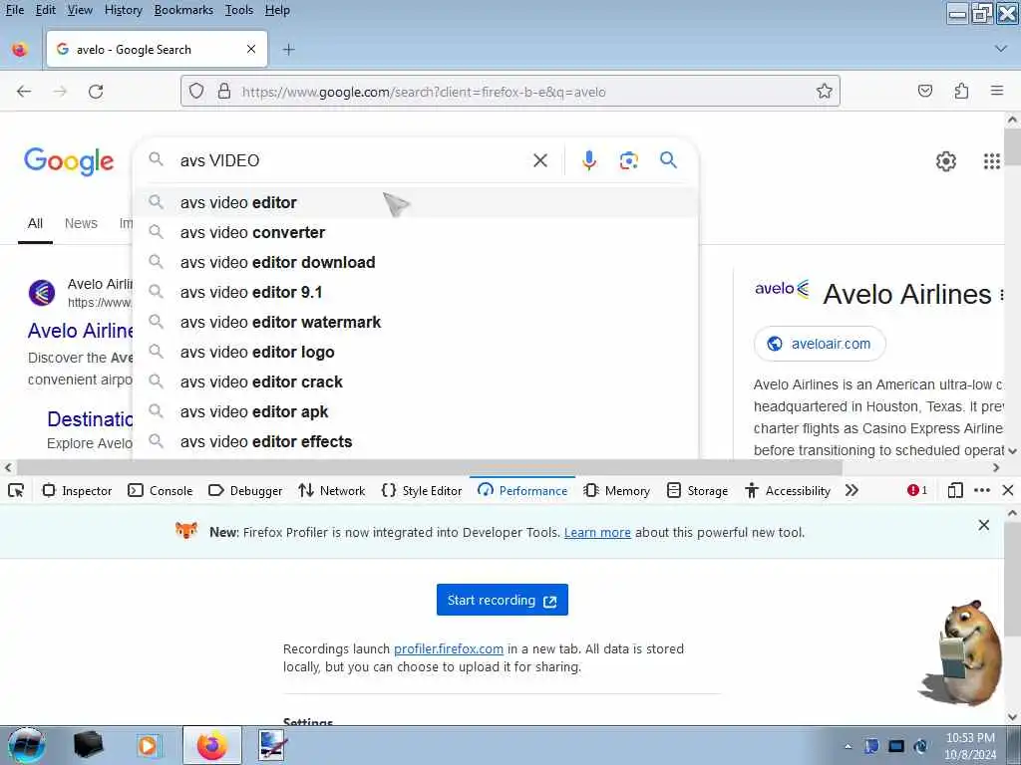Reload the page with the refresh icon
Screen dimensions: 1021x765
tap(96, 91)
